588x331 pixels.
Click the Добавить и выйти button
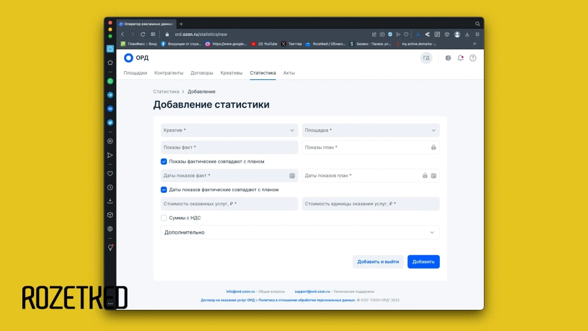pos(378,262)
